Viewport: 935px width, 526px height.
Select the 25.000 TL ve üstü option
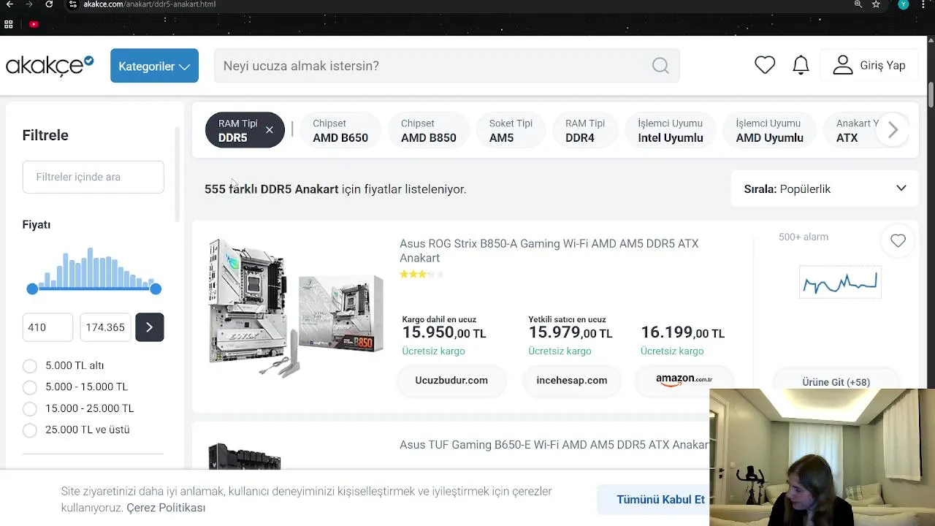pyautogui.click(x=29, y=430)
